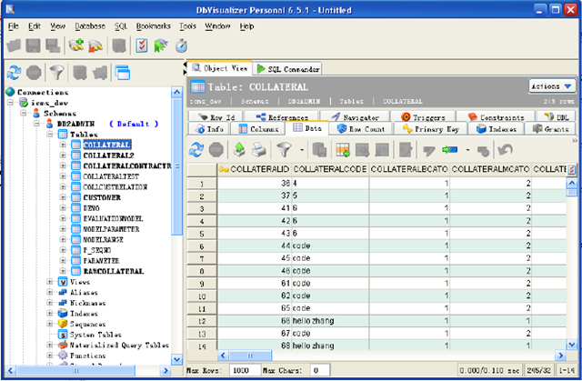The width and height of the screenshot is (582, 381).
Task: Open the Indexes tab of the table view
Action: [497, 129]
